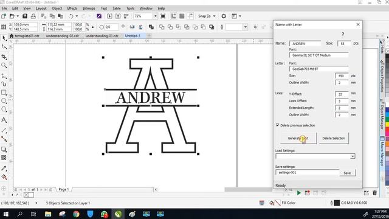Open the Options gear icon
This screenshot has height=219, width=389.
point(224,16)
